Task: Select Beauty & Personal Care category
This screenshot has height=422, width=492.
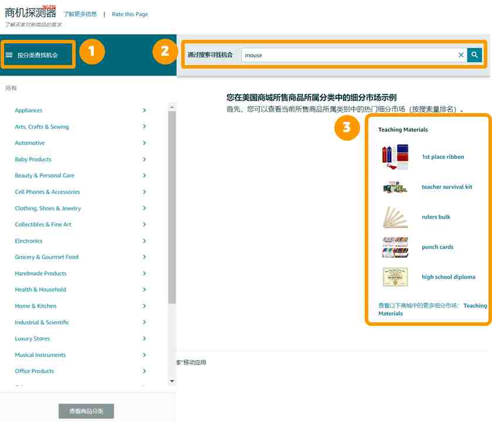Action: [x=45, y=175]
